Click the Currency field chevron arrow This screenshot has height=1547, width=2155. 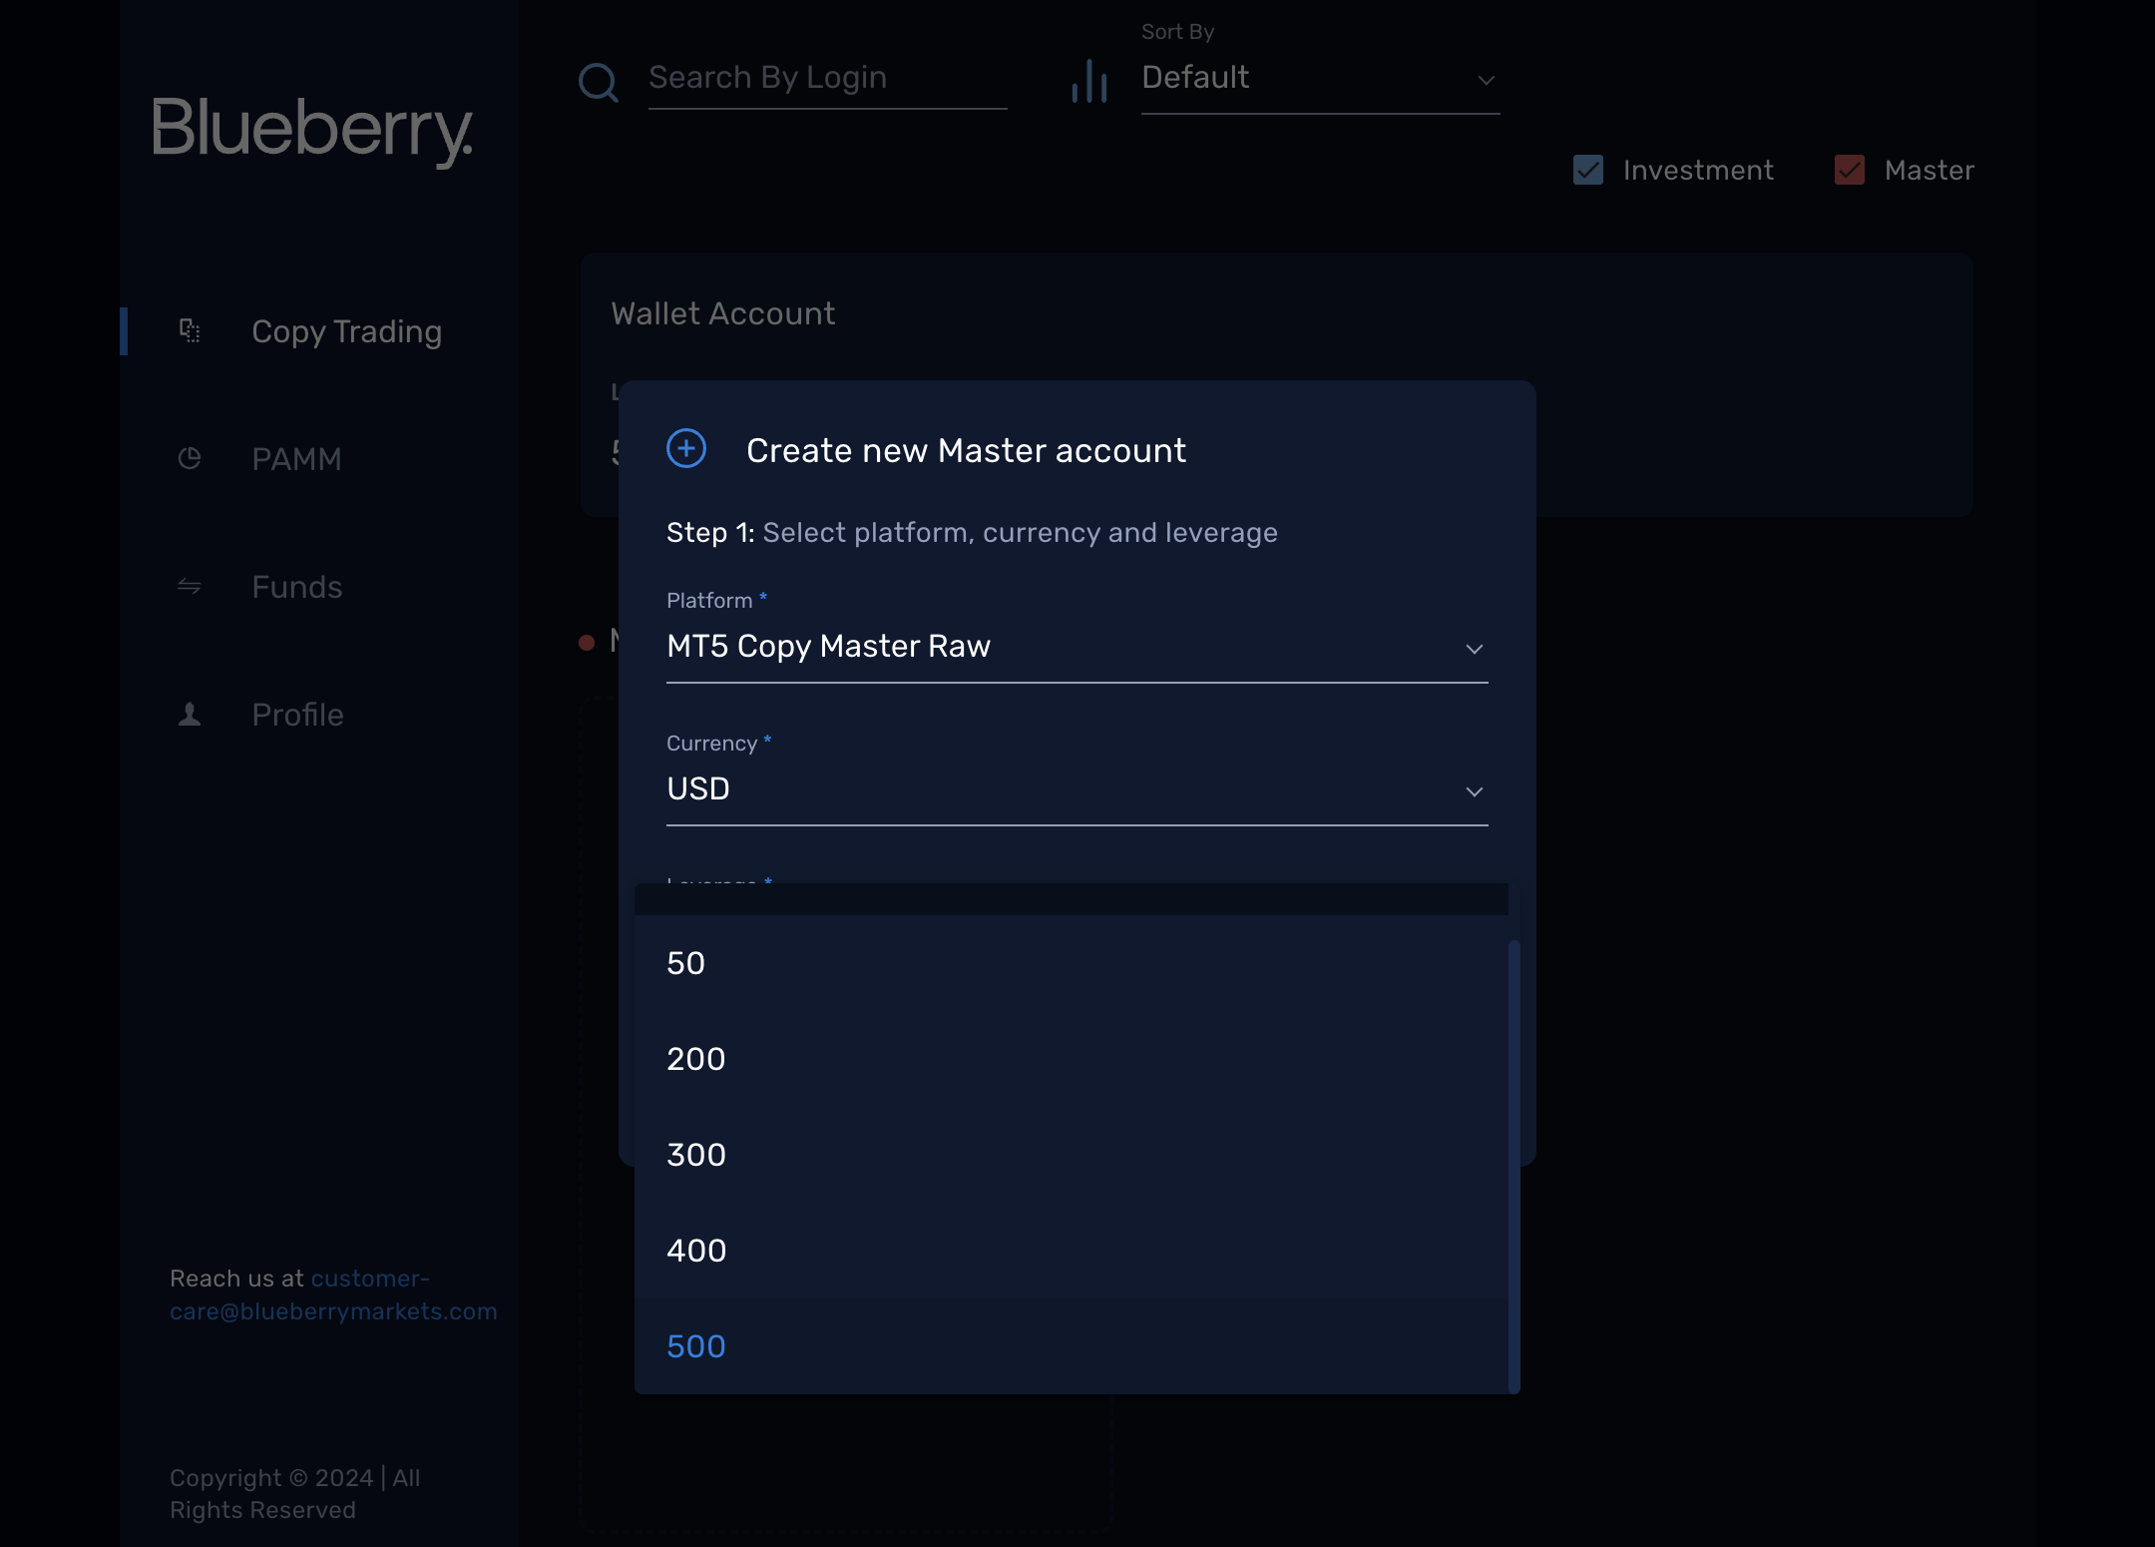(x=1474, y=791)
